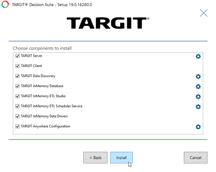Click the TARGIT logo banner

tap(108, 23)
